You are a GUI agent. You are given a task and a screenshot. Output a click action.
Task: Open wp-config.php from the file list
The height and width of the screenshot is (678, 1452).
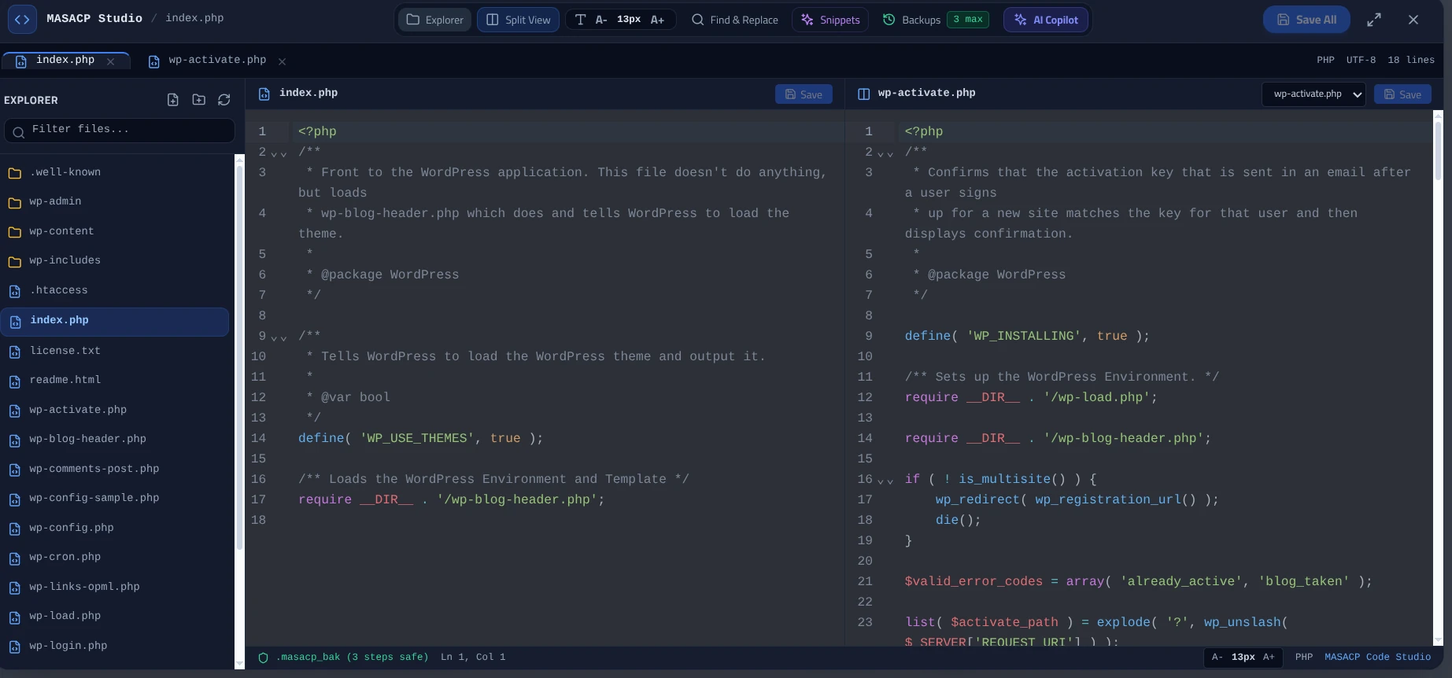(115, 528)
